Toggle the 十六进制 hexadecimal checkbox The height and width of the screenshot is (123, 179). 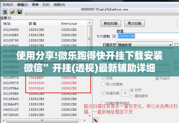[x=114, y=36]
